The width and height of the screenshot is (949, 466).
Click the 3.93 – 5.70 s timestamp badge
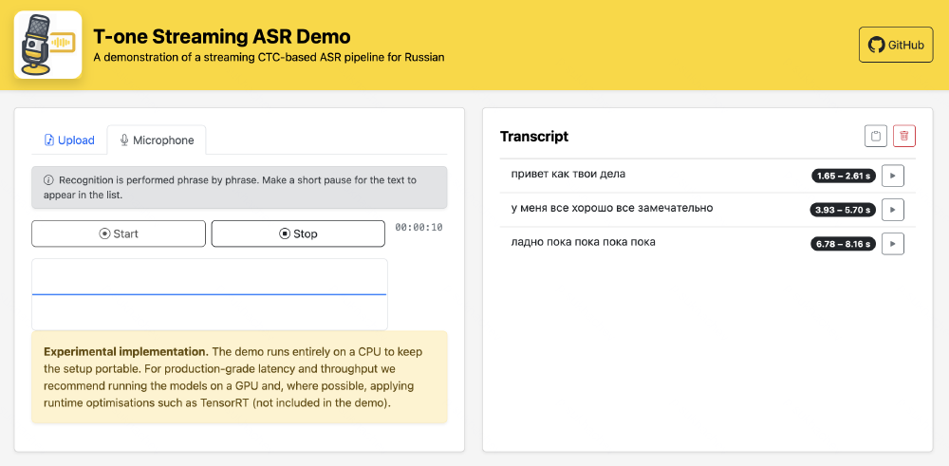tap(843, 210)
